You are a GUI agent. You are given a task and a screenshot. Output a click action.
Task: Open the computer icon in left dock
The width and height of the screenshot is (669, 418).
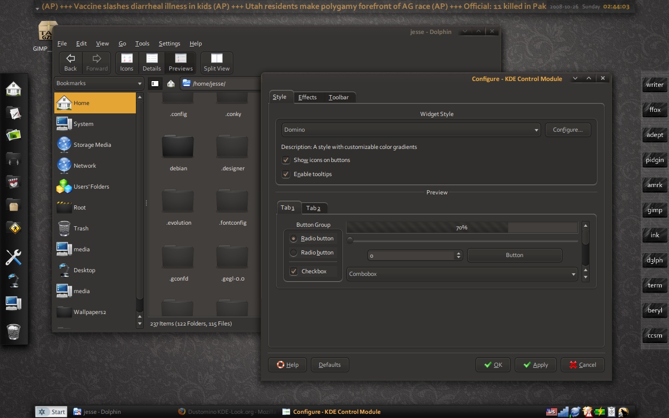pyautogui.click(x=14, y=303)
